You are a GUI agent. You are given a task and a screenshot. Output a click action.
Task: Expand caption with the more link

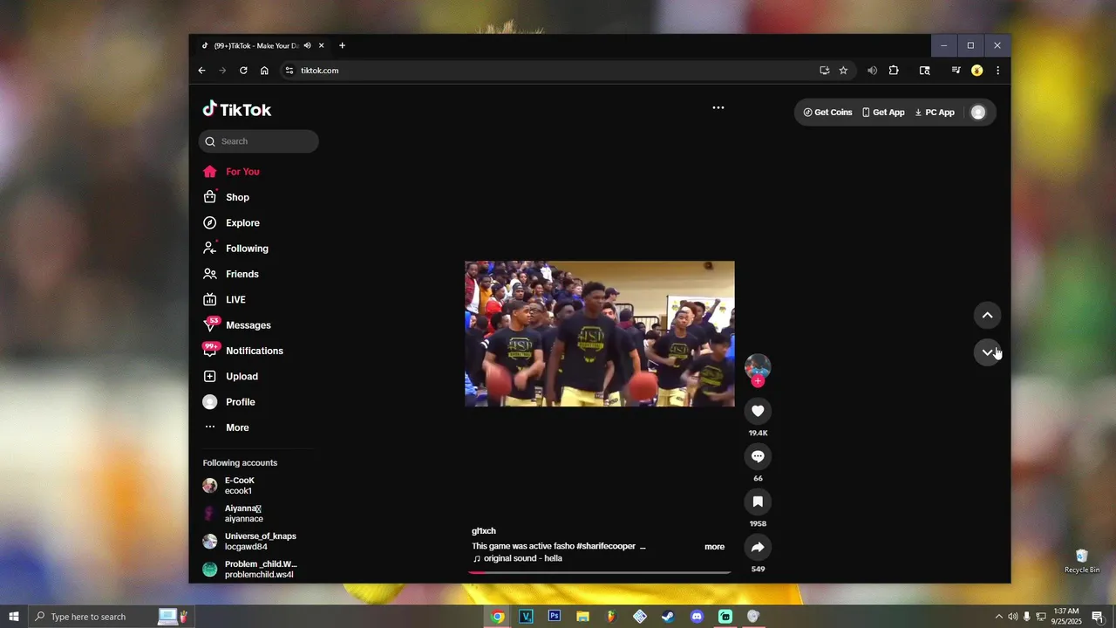click(x=714, y=547)
